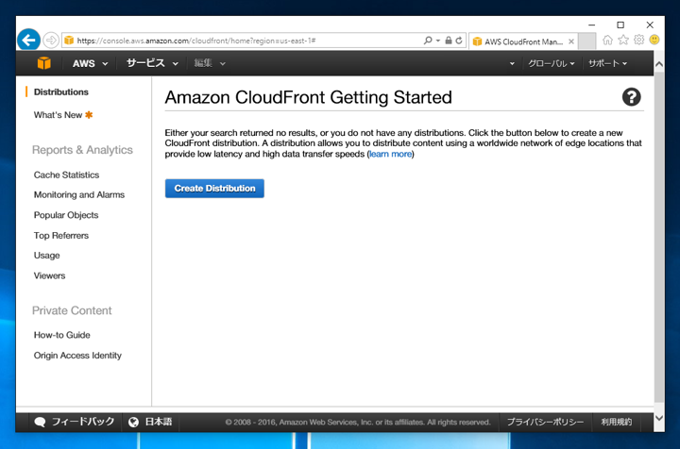
Task: Click the feedback speech bubble icon
Action: (40, 423)
